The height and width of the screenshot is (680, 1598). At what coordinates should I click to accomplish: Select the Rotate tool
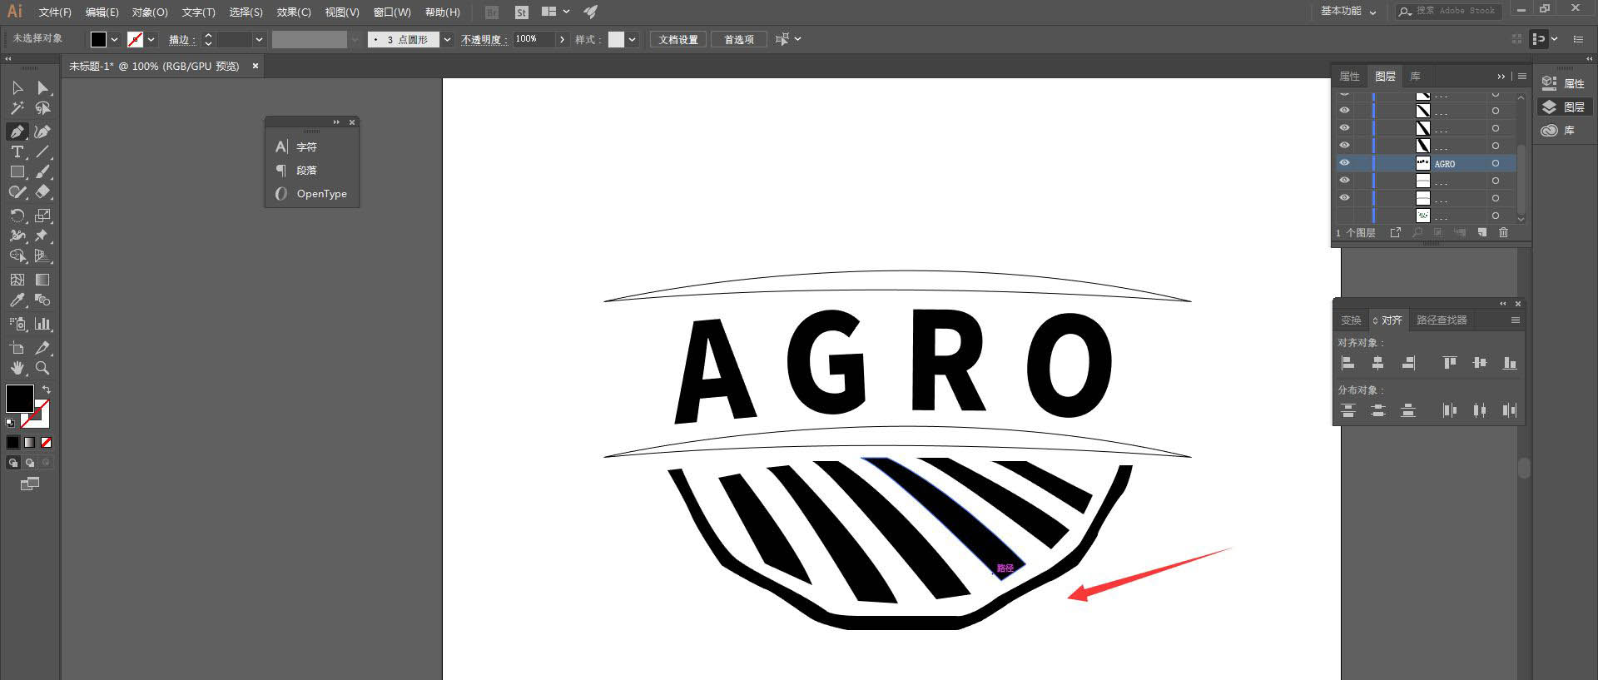point(17,216)
